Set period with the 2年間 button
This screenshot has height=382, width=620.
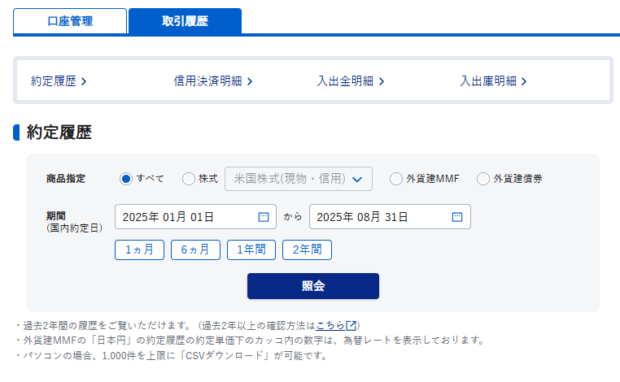[307, 250]
